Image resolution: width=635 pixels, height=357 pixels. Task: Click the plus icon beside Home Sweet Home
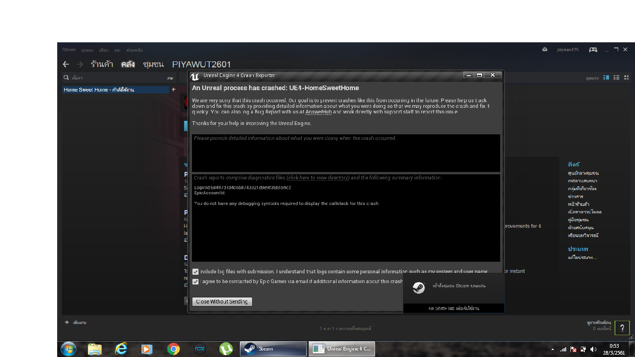pos(173,90)
